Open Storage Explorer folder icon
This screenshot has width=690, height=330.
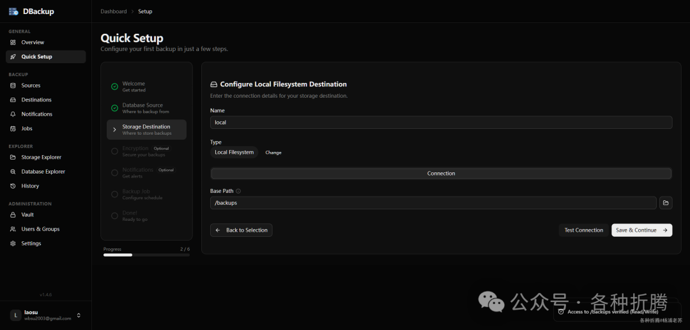coord(13,157)
